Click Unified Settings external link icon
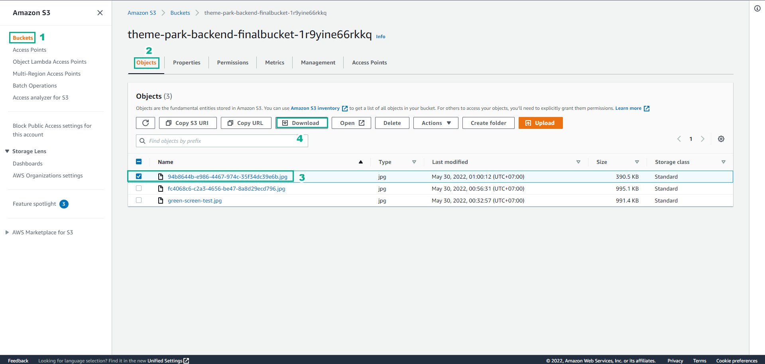The image size is (765, 364). 186,361
